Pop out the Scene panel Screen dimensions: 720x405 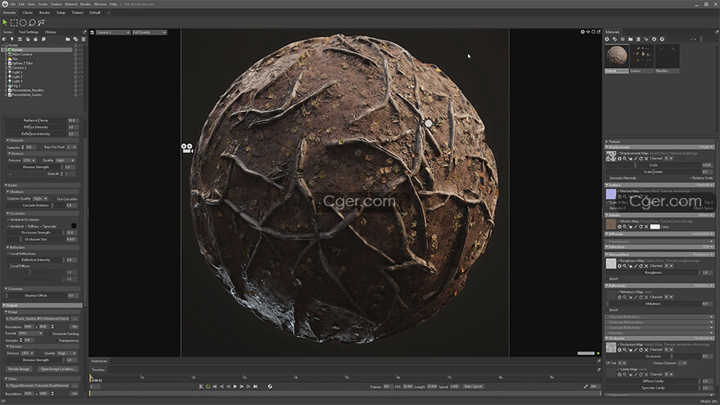pyautogui.click(x=84, y=32)
